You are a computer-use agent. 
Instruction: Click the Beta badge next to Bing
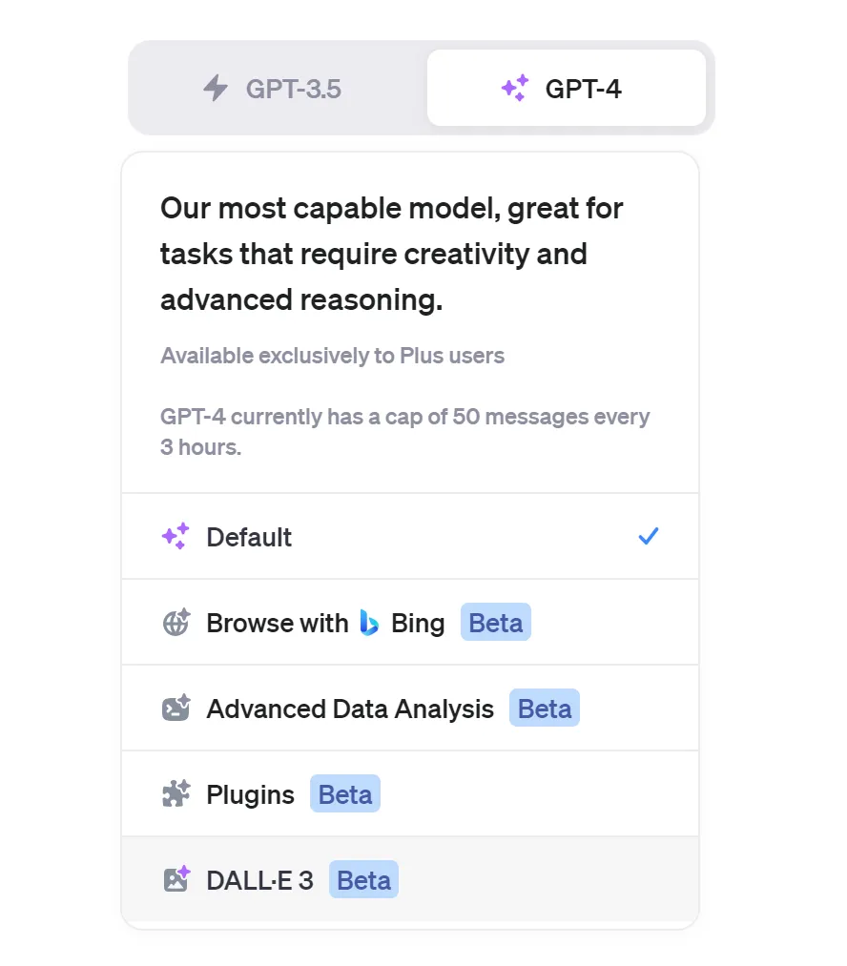click(x=495, y=623)
